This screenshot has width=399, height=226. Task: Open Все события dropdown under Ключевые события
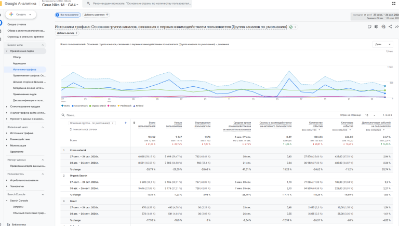click(x=341, y=130)
